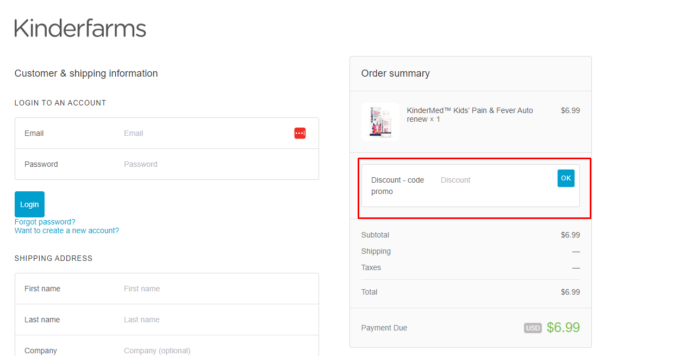693x356 pixels.
Task: Click the LOGIN TO AN ACCOUNT heading
Action: pos(60,103)
